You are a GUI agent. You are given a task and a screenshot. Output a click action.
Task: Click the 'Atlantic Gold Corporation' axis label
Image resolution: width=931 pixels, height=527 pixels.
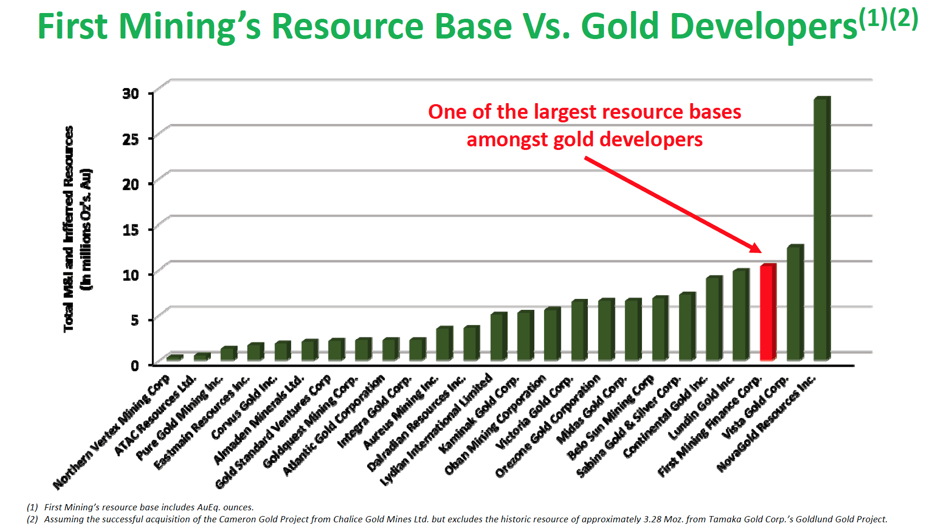[334, 424]
